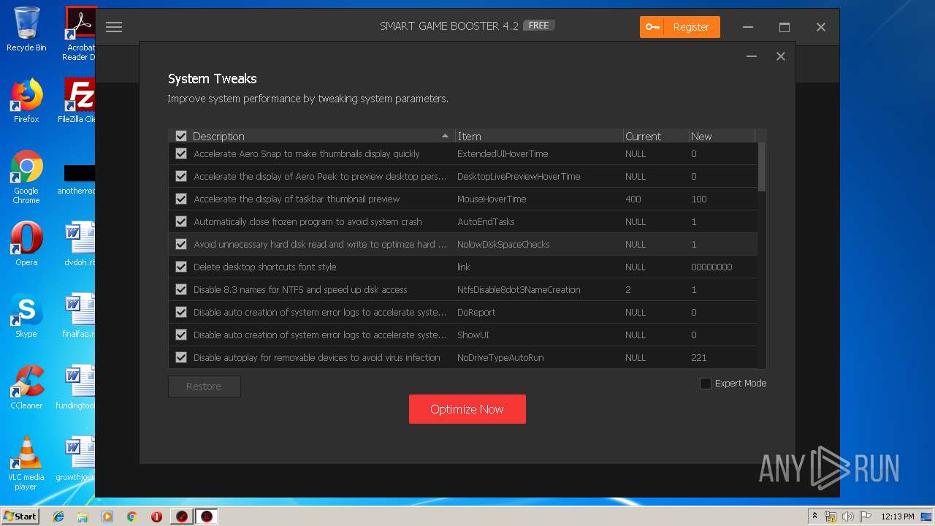Click the tweaks list vertical scrollbar thumb
This screenshot has width=935, height=526.
click(762, 167)
